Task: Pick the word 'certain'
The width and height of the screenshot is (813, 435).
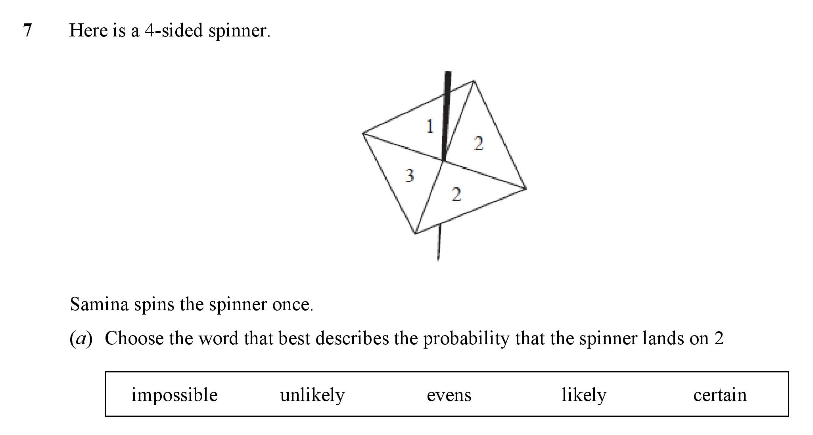Action: point(720,395)
